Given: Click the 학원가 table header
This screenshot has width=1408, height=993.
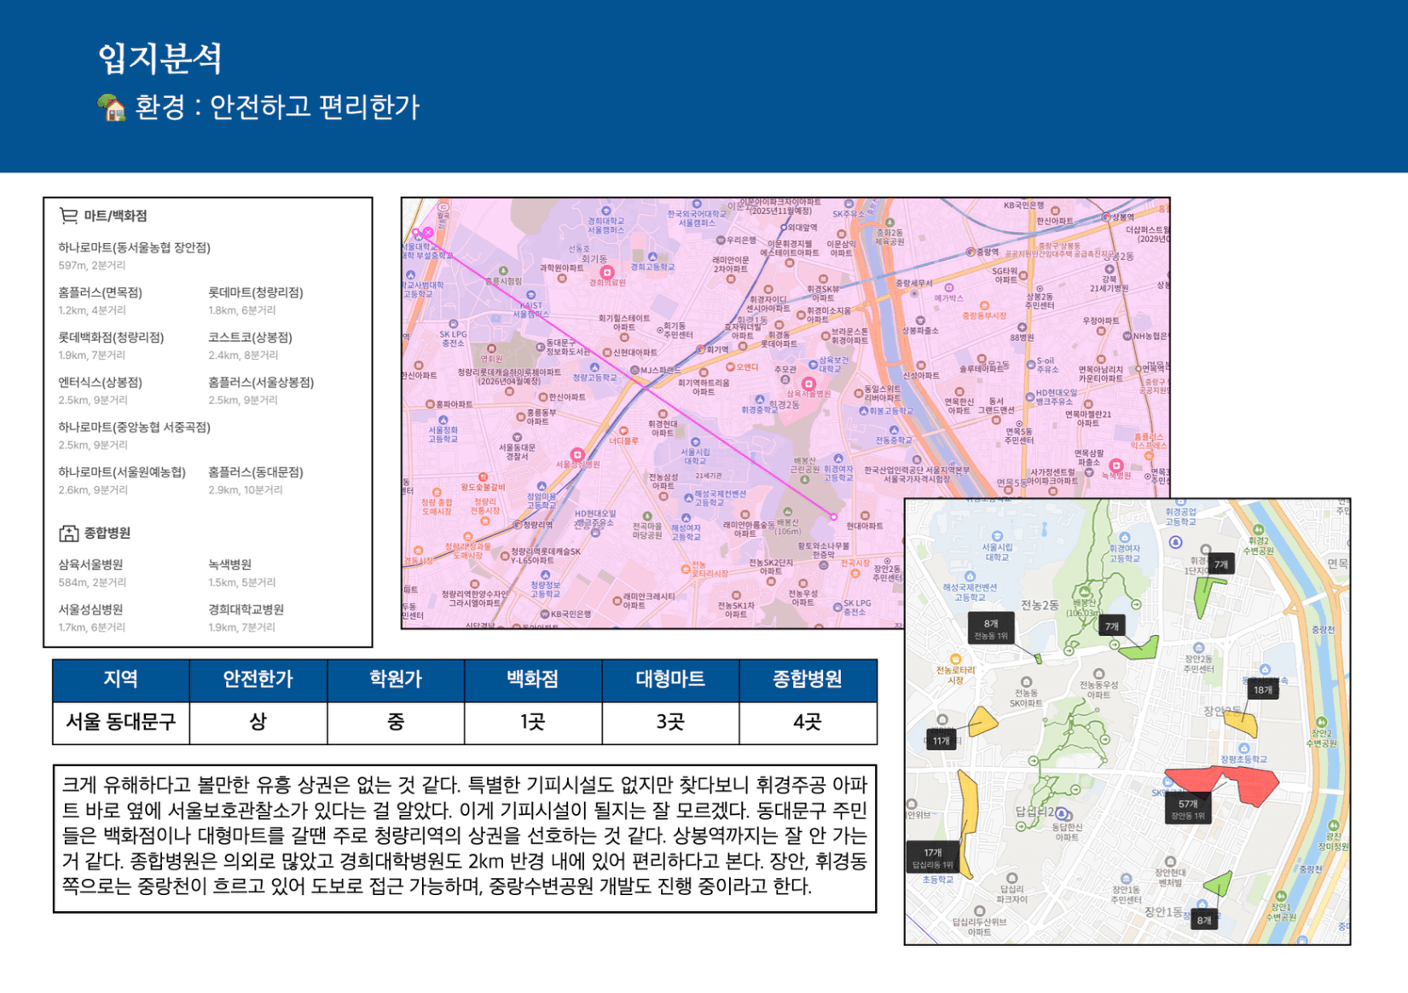Looking at the screenshot, I should [x=396, y=679].
